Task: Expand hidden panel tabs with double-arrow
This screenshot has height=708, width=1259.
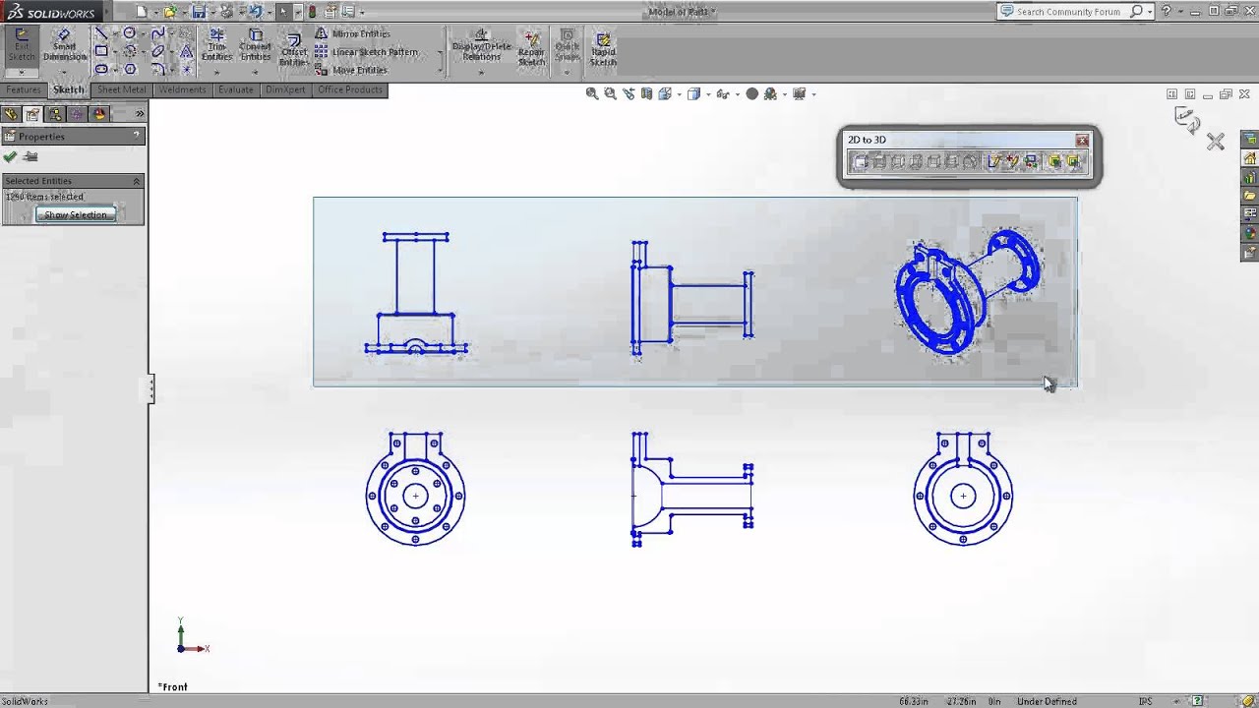Action: tap(140, 114)
